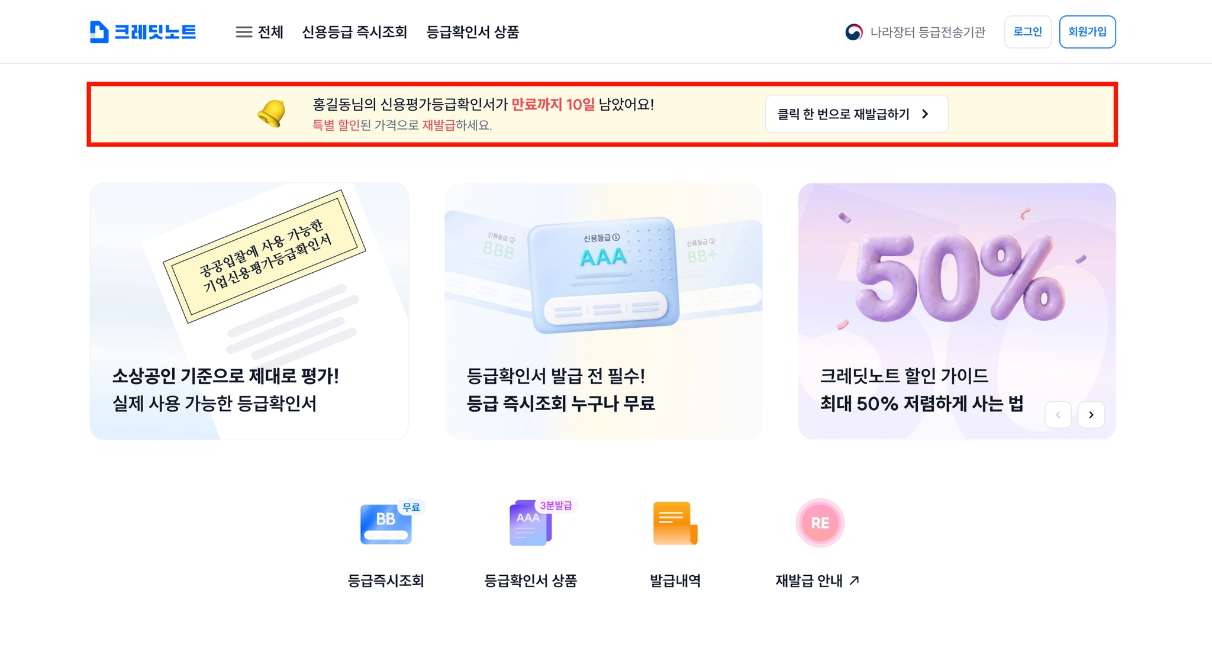1212x648 pixels.
Task: Click the yellow bell notification icon
Action: click(272, 113)
